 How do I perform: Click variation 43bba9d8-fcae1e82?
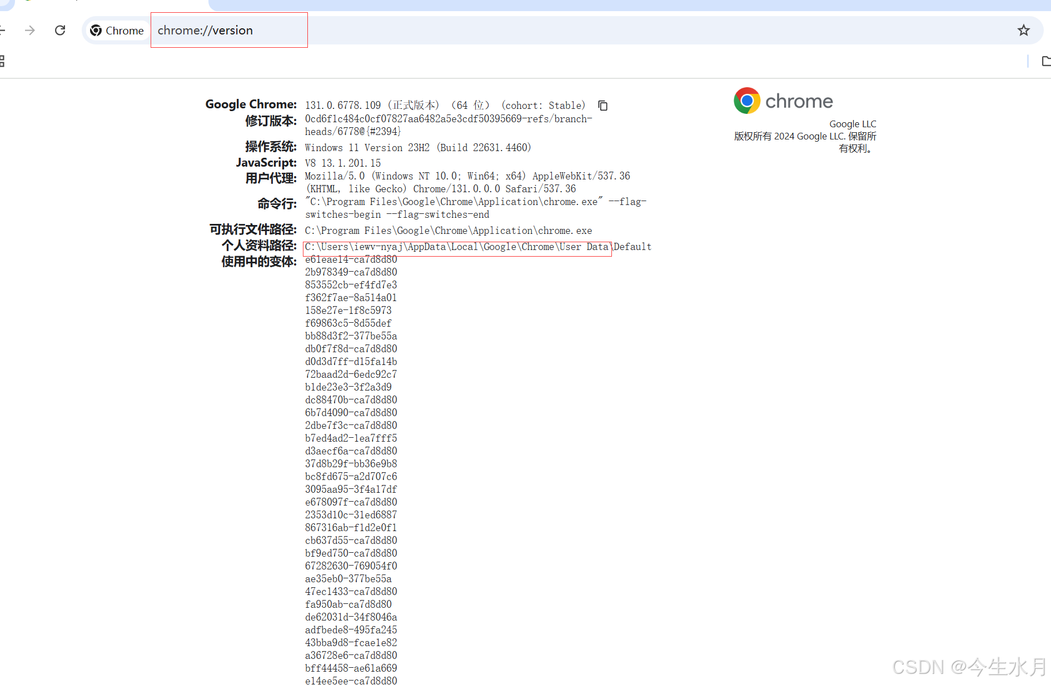pyautogui.click(x=351, y=643)
